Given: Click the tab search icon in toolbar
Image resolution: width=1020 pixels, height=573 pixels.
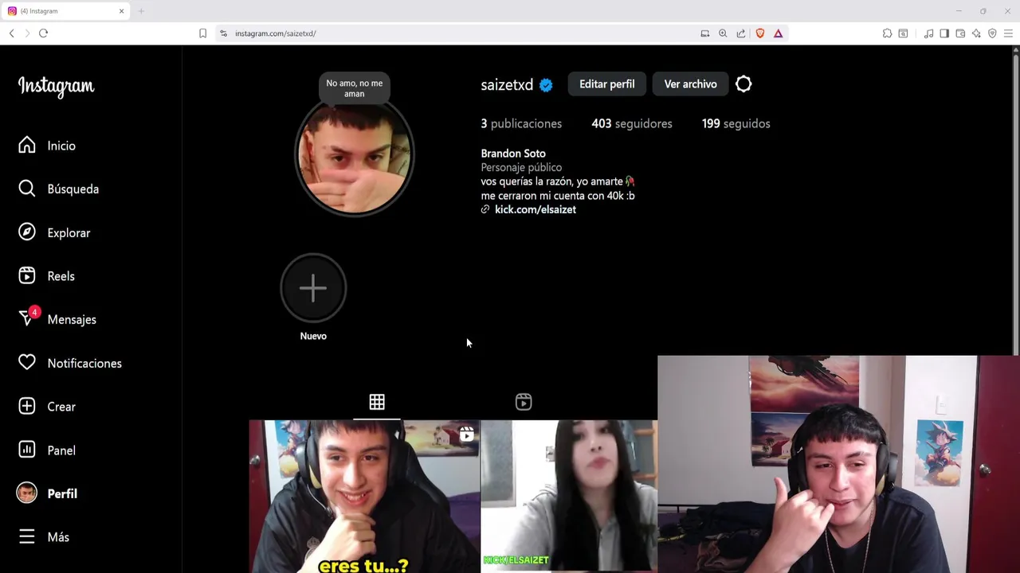Looking at the screenshot, I should 903,33.
